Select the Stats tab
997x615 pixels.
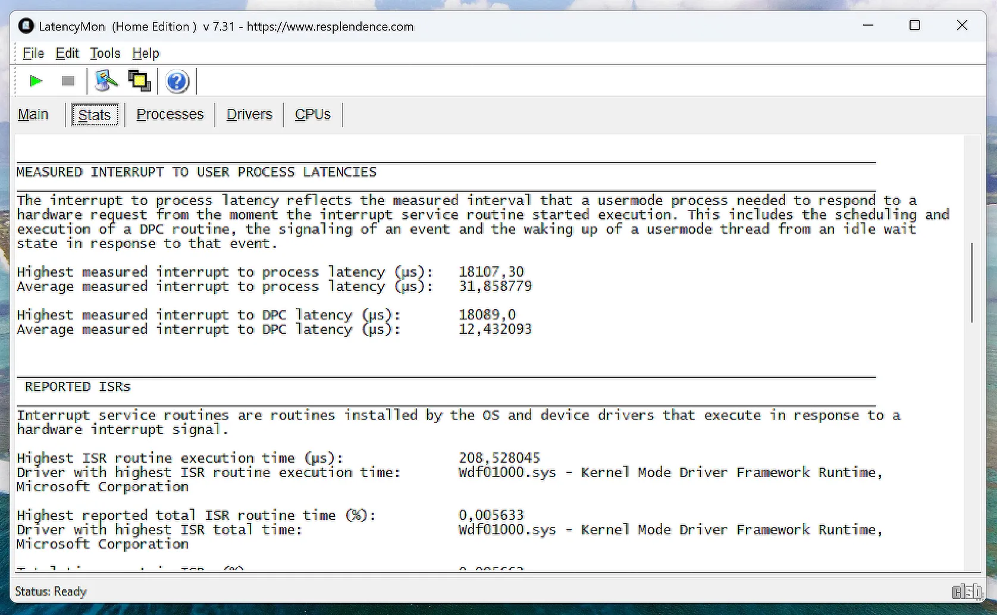95,115
